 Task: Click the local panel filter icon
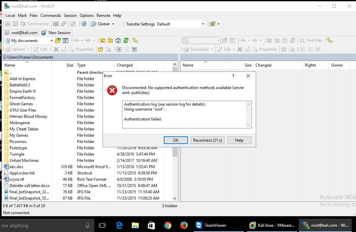[x=66, y=40]
